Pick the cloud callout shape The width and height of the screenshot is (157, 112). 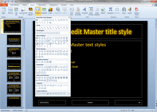[x=45, y=86]
